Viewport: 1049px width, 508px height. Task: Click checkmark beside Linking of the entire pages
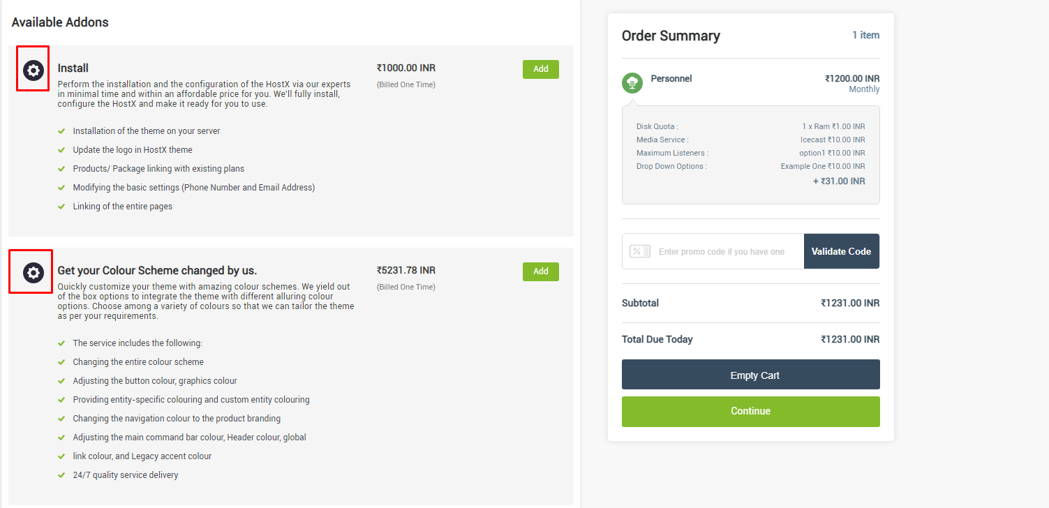(61, 207)
